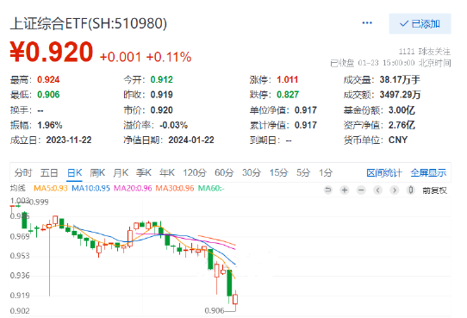Screen dimensions: 467x318
Task: Click the 全屏显示 fullscreen link
Action: click(428, 172)
